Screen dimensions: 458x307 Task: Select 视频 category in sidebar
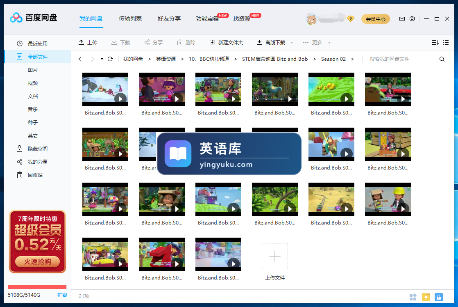[x=33, y=83]
